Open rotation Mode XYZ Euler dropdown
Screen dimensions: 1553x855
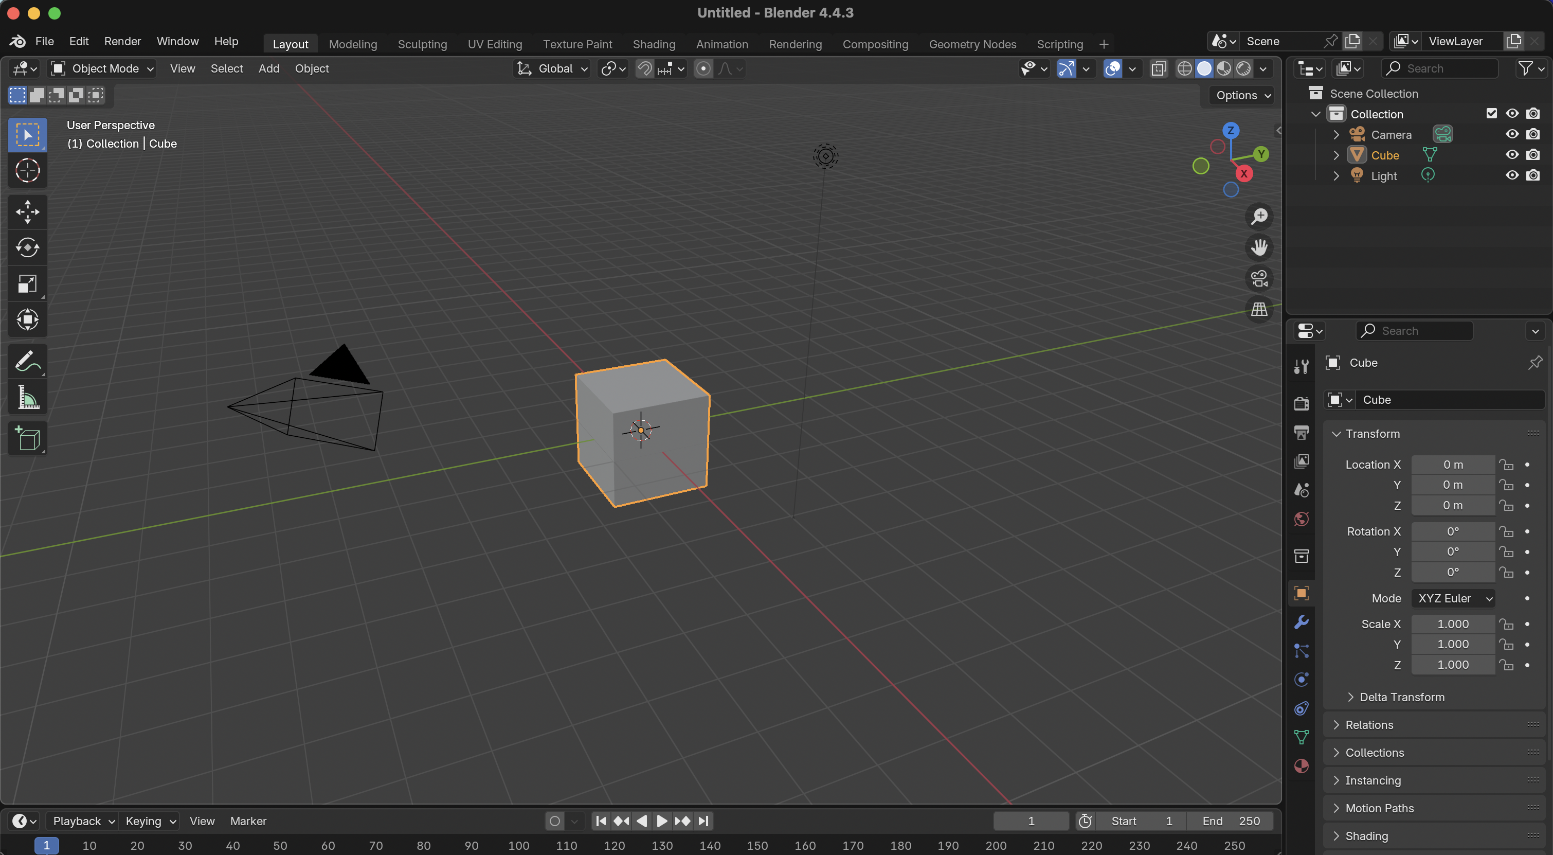[x=1453, y=598]
